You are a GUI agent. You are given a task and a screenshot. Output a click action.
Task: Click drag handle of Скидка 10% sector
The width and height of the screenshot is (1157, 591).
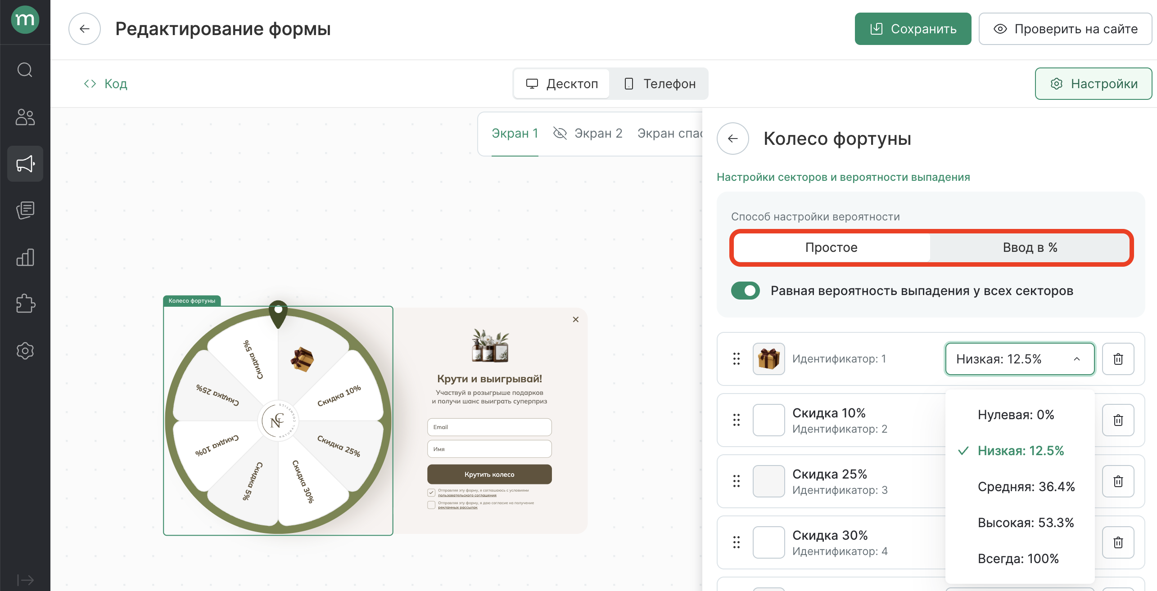[x=737, y=420]
